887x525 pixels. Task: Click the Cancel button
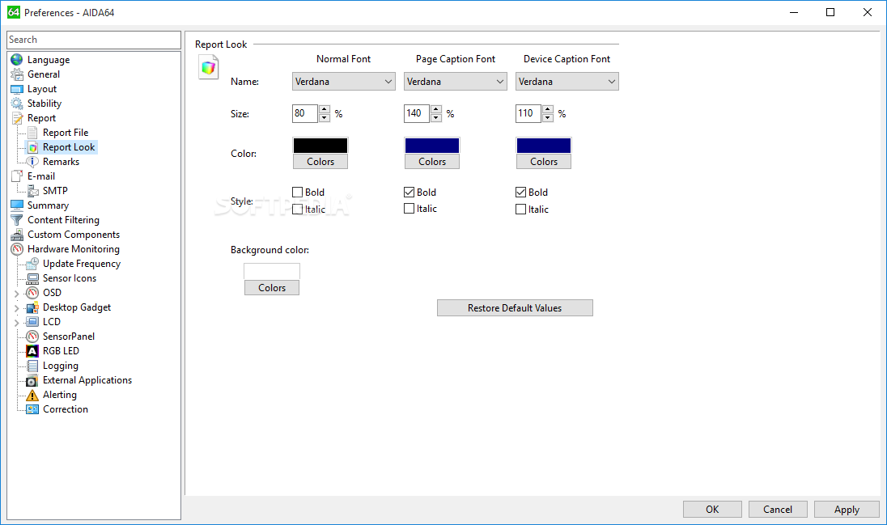[x=778, y=509]
